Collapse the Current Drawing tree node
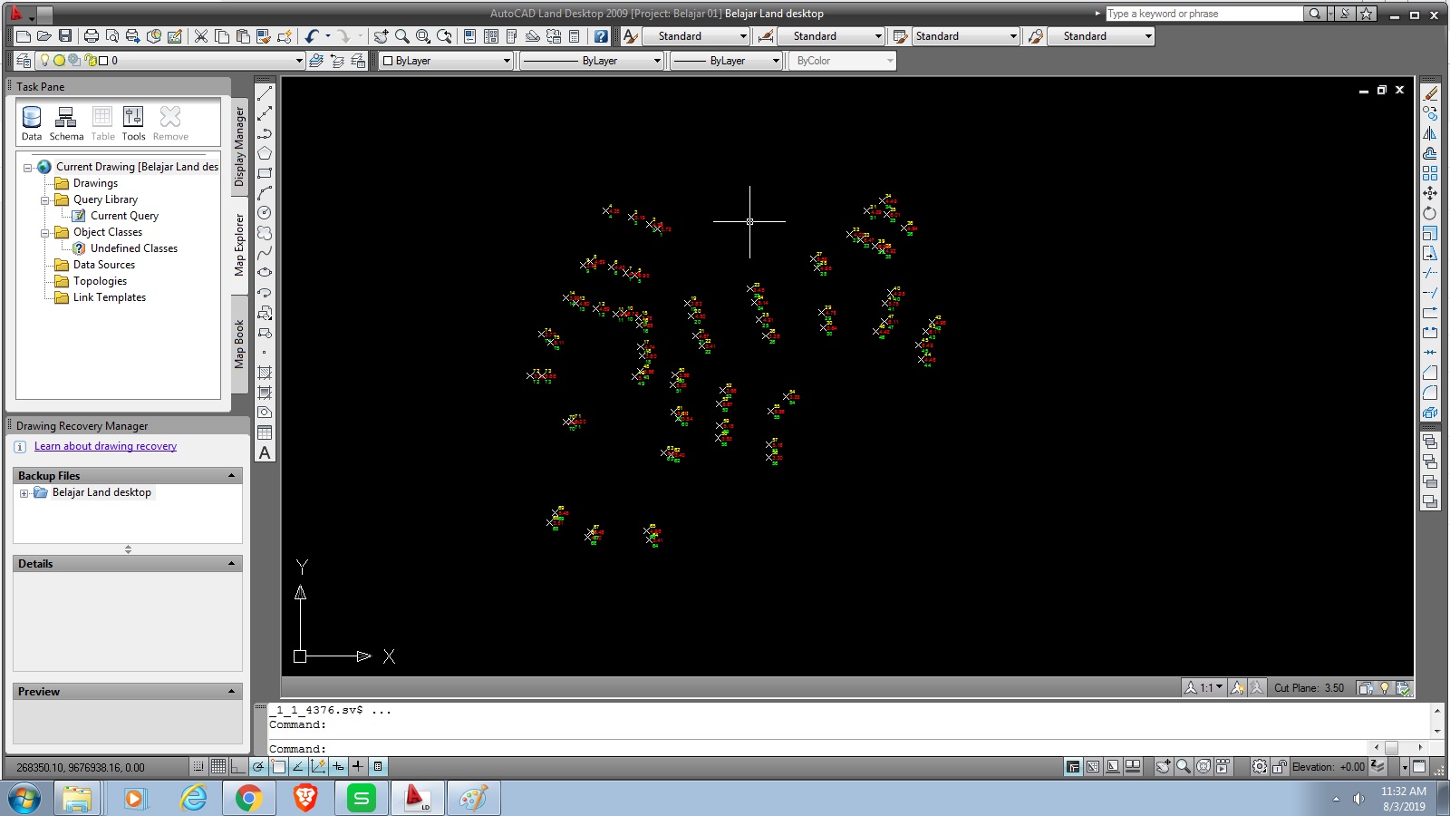Image resolution: width=1450 pixels, height=816 pixels. [x=27, y=168]
